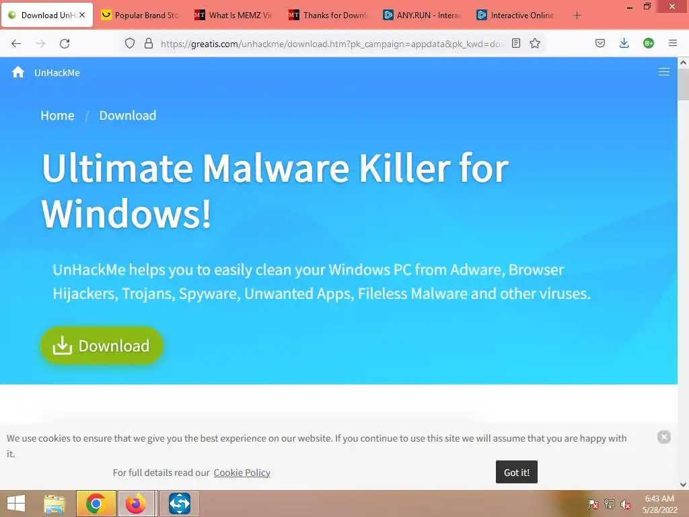Open the taskbar clock and date
The width and height of the screenshot is (689, 517).
659,504
